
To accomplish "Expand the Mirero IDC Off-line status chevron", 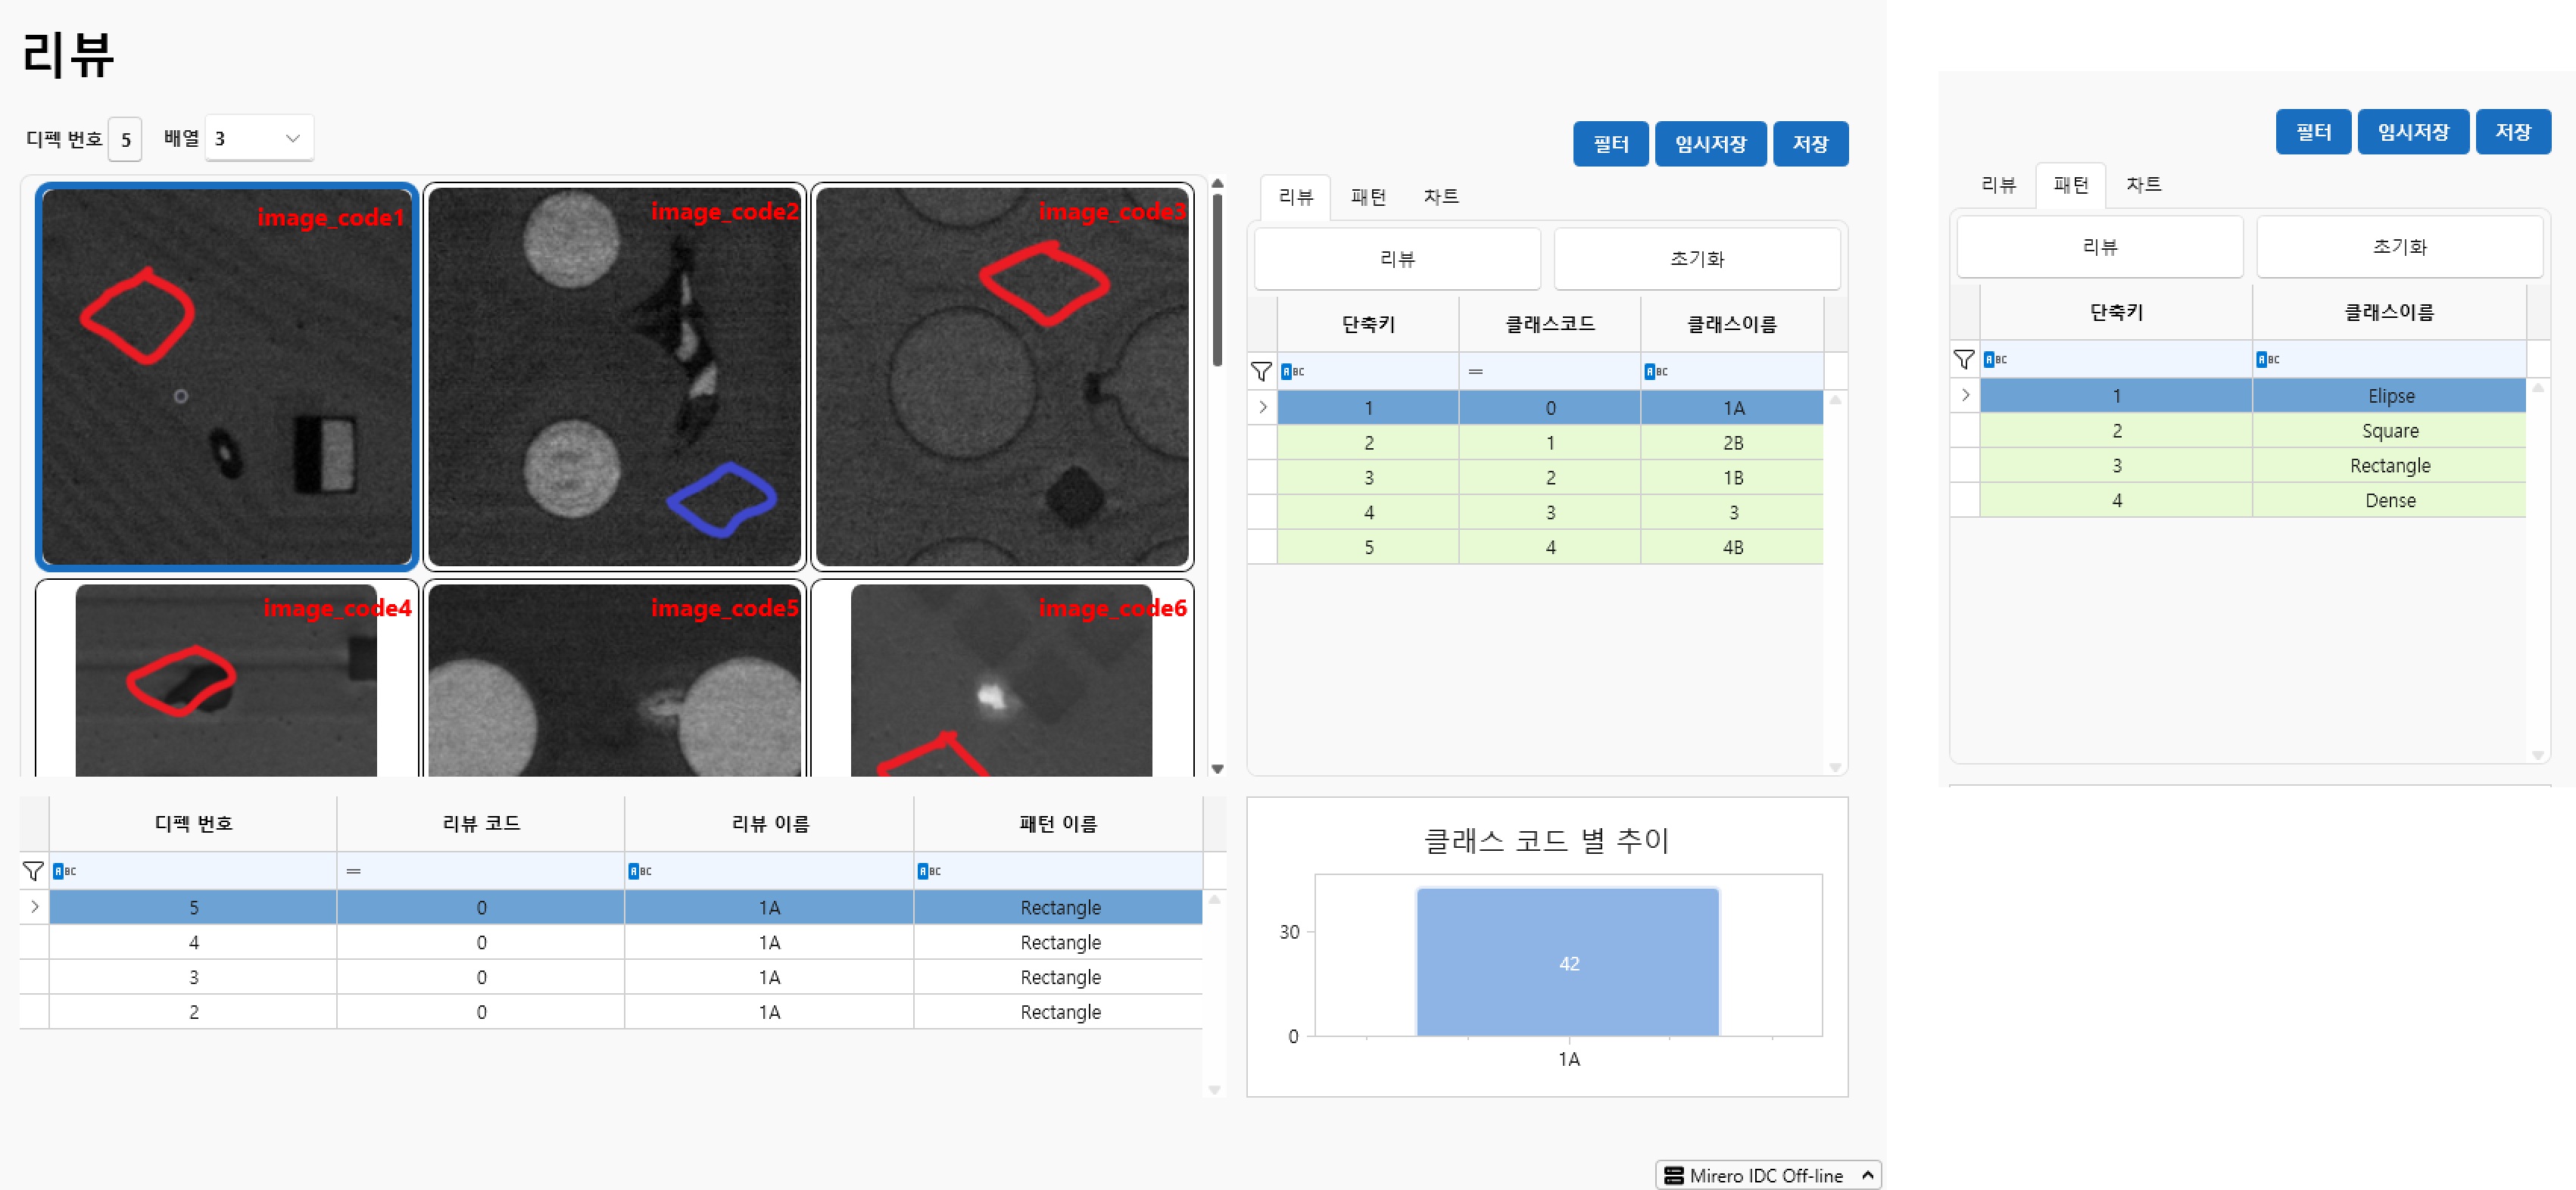I will [x=1867, y=1176].
